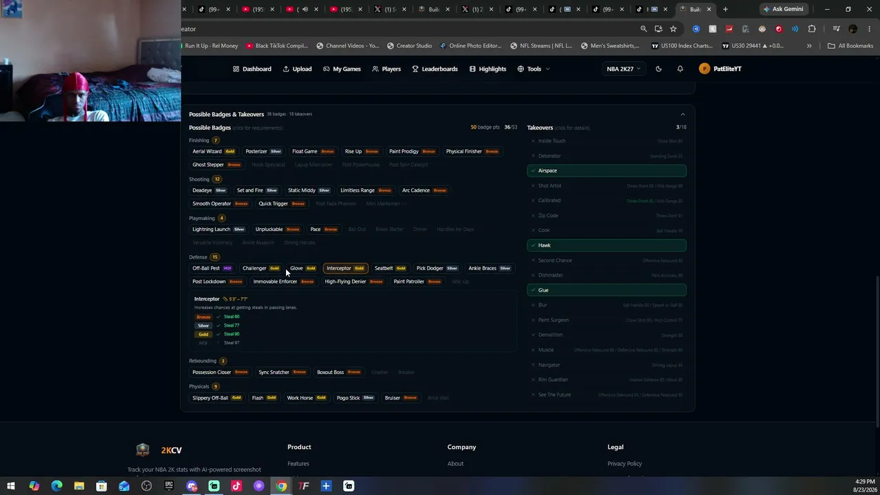Open the Highlights page

tap(487, 69)
